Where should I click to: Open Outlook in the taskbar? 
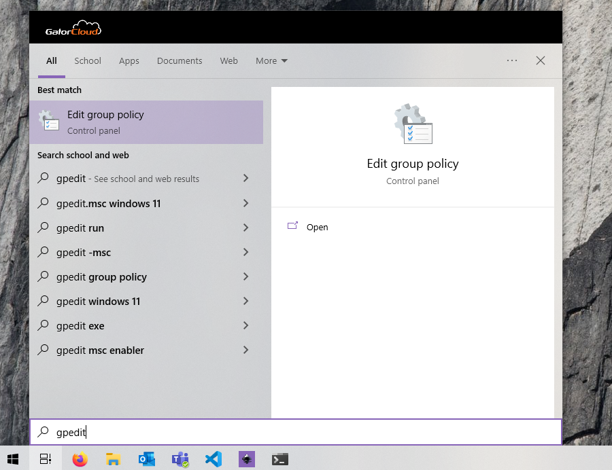coord(147,459)
